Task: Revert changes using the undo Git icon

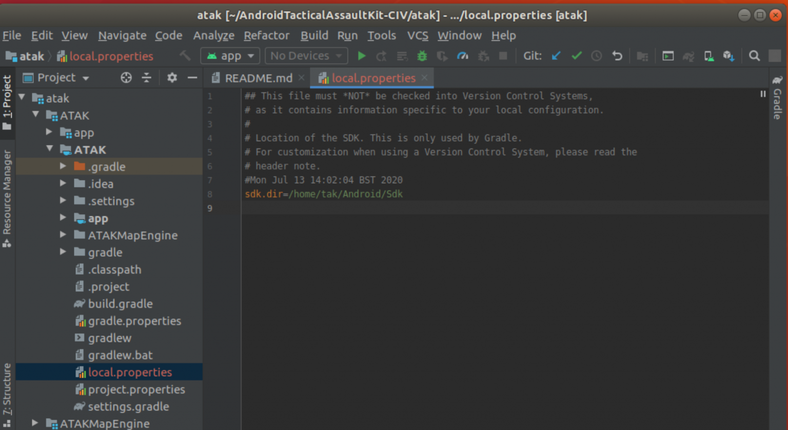Action: [617, 55]
